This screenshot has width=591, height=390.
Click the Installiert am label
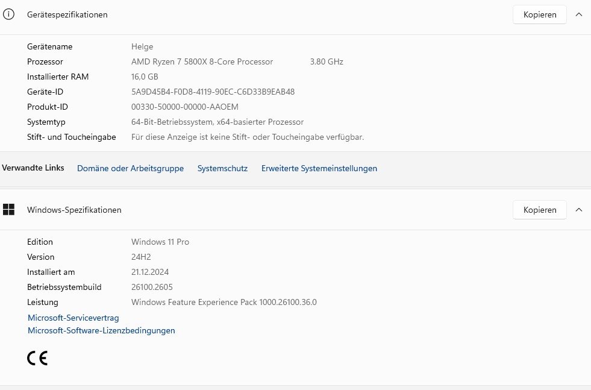pyautogui.click(x=51, y=272)
